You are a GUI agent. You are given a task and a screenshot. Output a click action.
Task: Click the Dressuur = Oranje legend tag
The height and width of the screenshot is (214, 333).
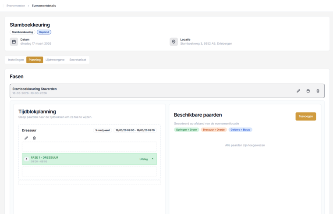(x=214, y=130)
